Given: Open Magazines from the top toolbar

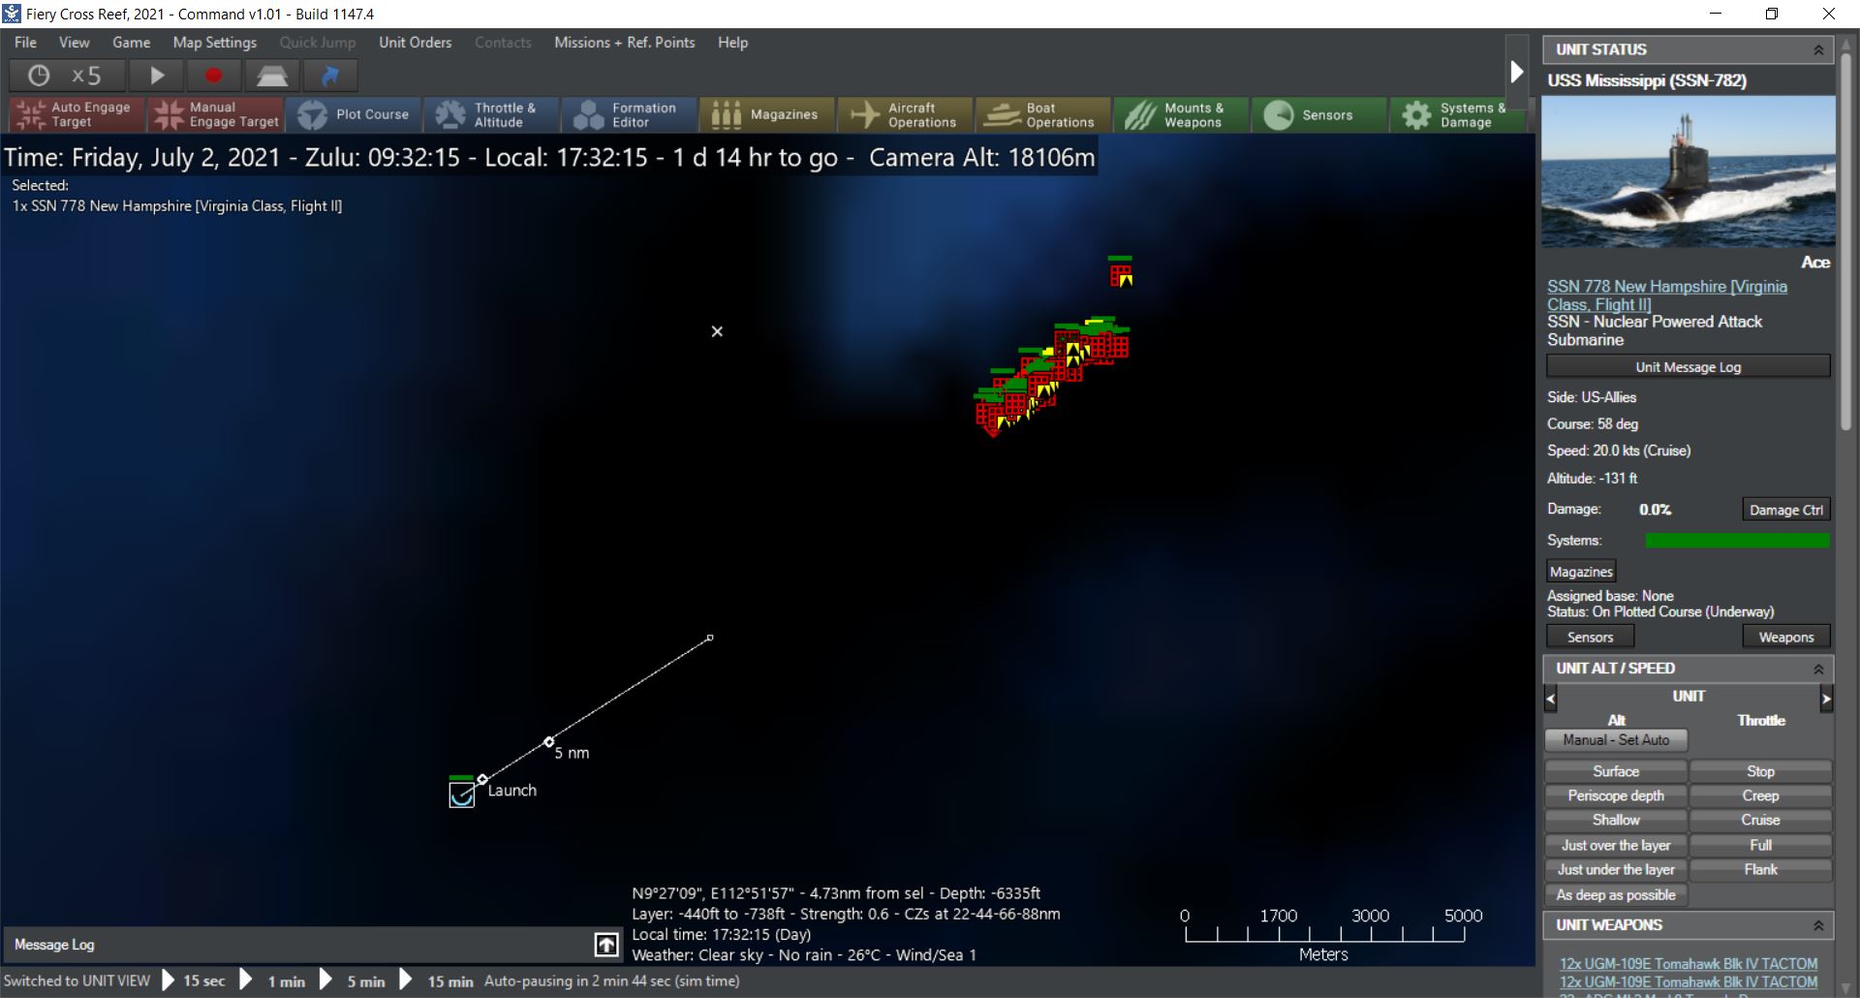Looking at the screenshot, I should tap(766, 114).
